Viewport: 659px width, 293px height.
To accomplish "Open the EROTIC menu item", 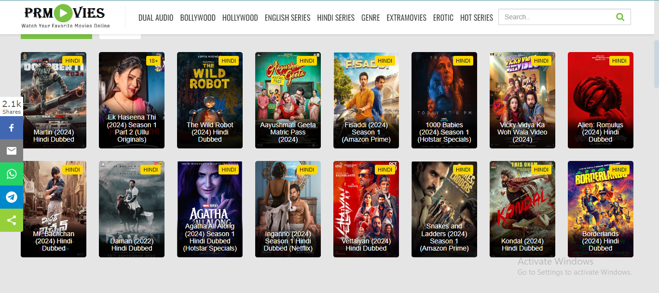I will 443,18.
